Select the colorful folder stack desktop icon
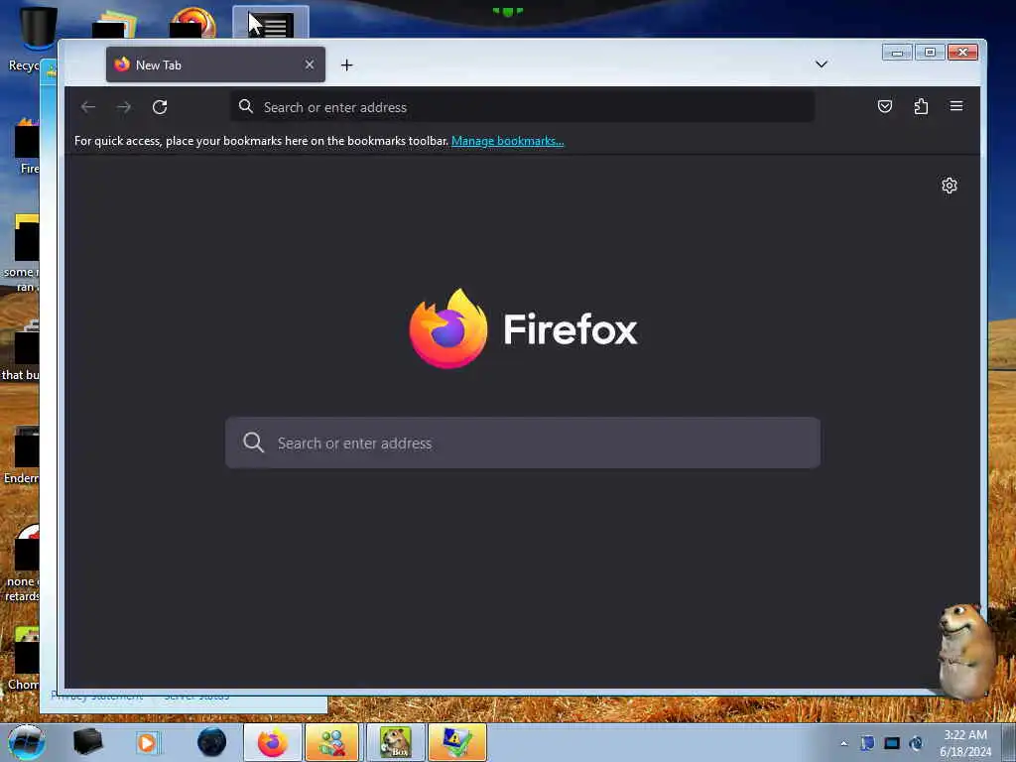This screenshot has width=1016, height=762. point(115,23)
